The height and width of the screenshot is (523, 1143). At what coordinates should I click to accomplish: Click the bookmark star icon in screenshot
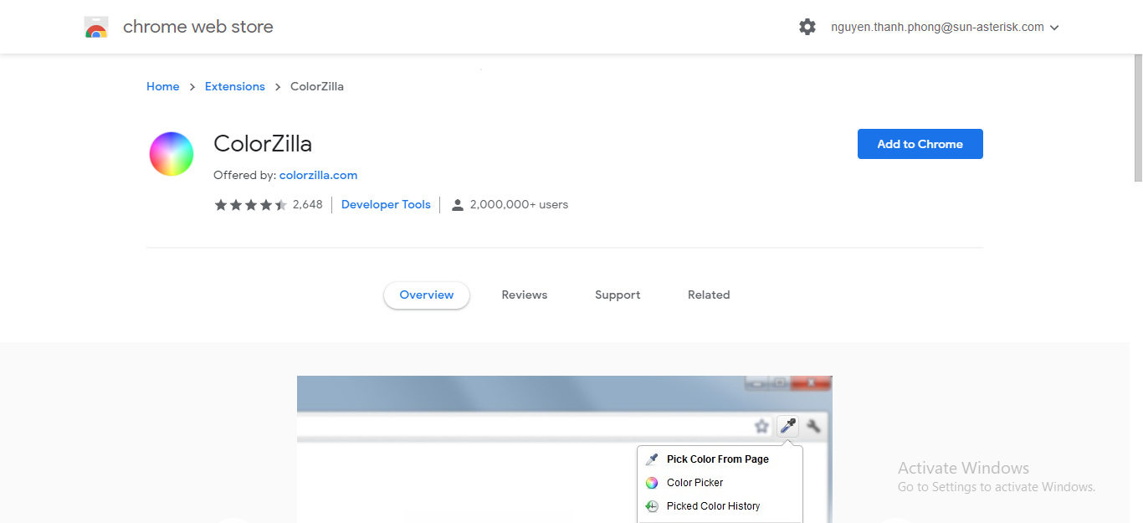point(761,426)
